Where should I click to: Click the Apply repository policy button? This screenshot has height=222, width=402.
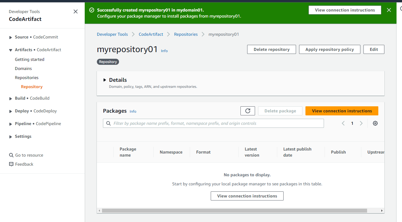click(x=329, y=49)
